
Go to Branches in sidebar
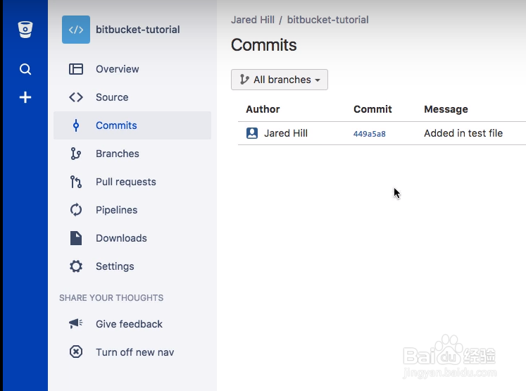coord(132,154)
